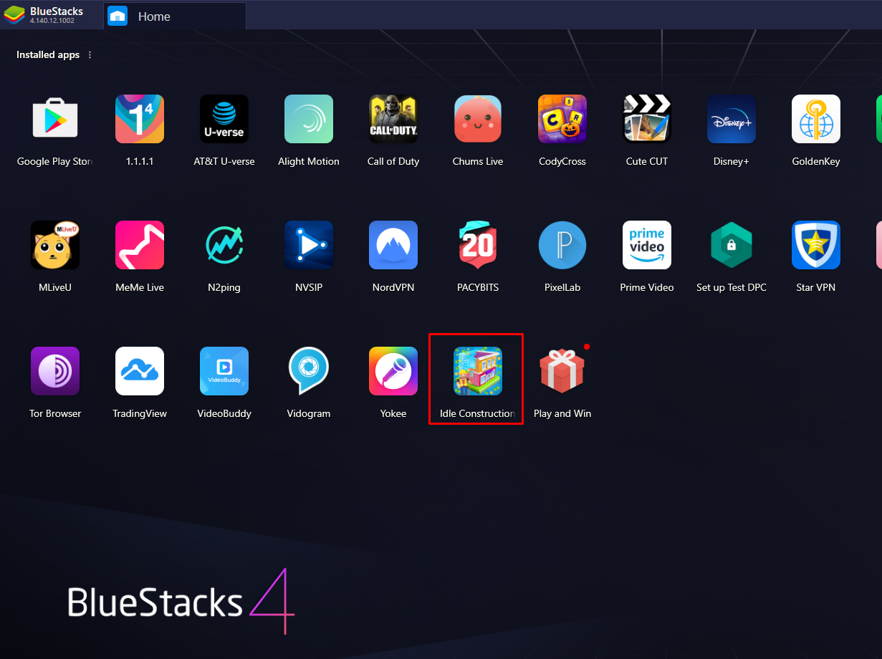Launch PixelLab app
The height and width of the screenshot is (659, 882).
point(562,245)
